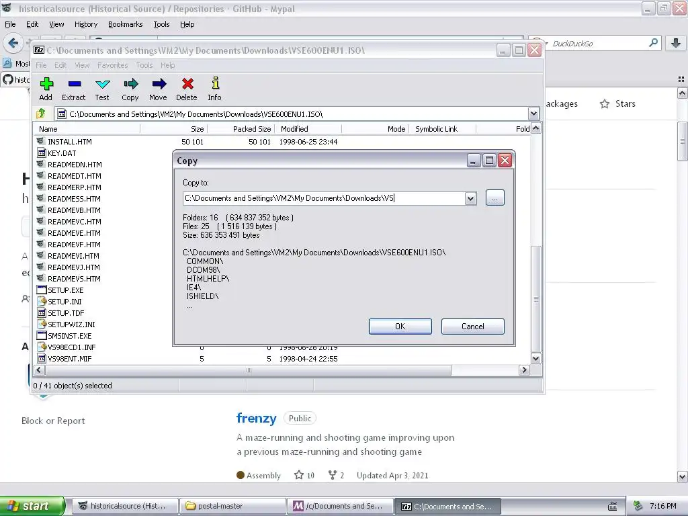Switch to the historicalsource taskbar window

[124, 506]
